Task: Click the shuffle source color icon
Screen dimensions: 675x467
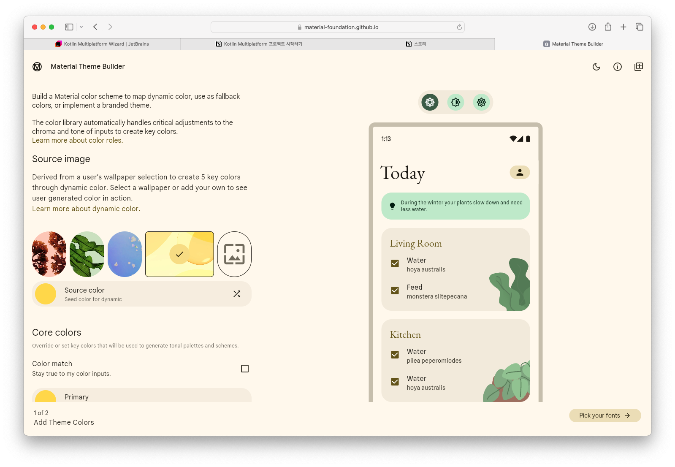Action: click(x=237, y=294)
